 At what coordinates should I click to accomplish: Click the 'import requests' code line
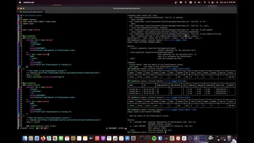point(30,19)
